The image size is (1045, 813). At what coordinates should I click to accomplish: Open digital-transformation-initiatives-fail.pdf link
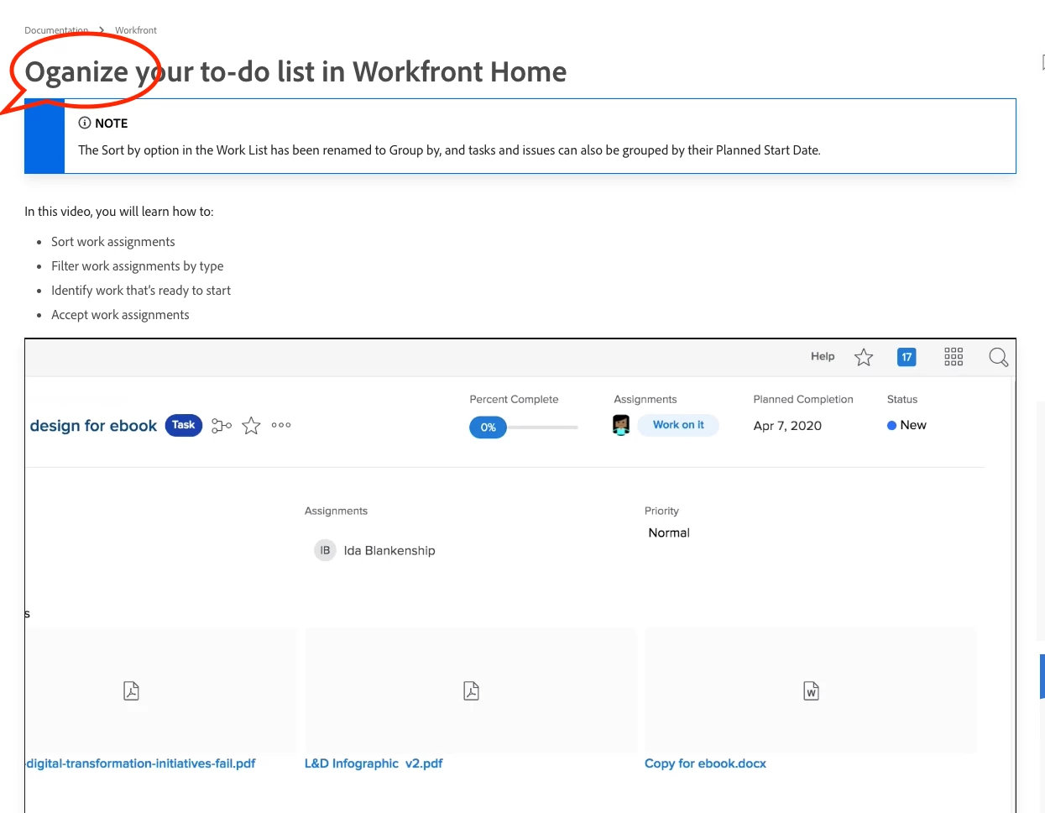point(141,763)
